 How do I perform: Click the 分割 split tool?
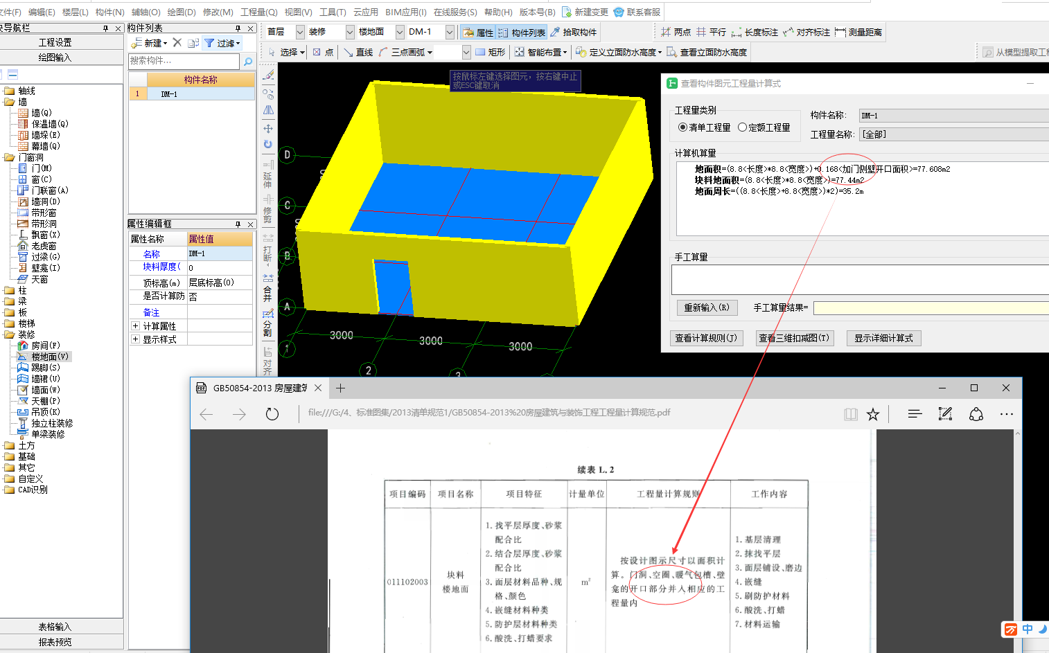coord(268,323)
